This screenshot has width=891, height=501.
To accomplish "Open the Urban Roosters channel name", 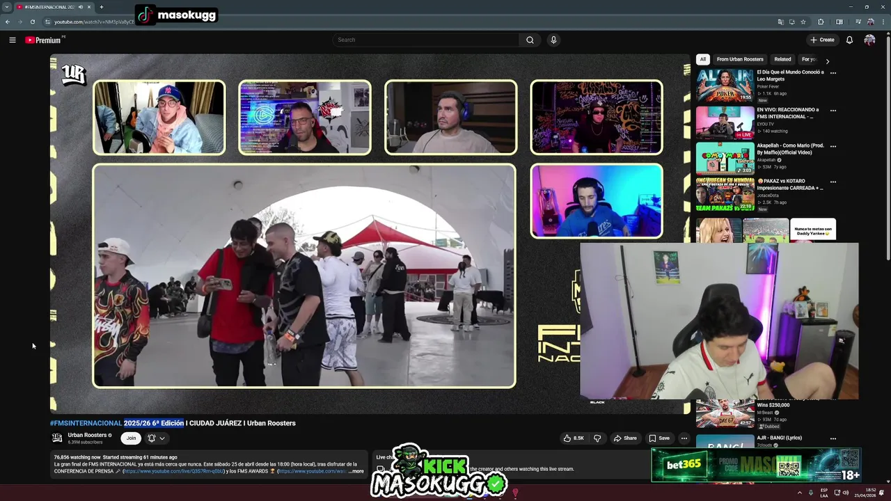I will (x=87, y=435).
